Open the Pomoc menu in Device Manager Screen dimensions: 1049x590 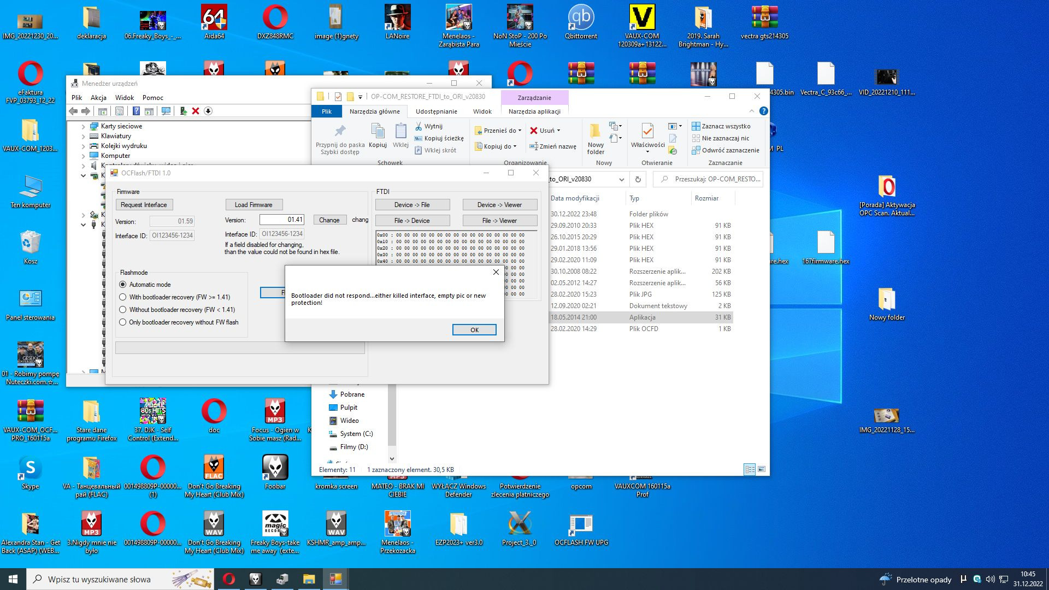tap(153, 97)
